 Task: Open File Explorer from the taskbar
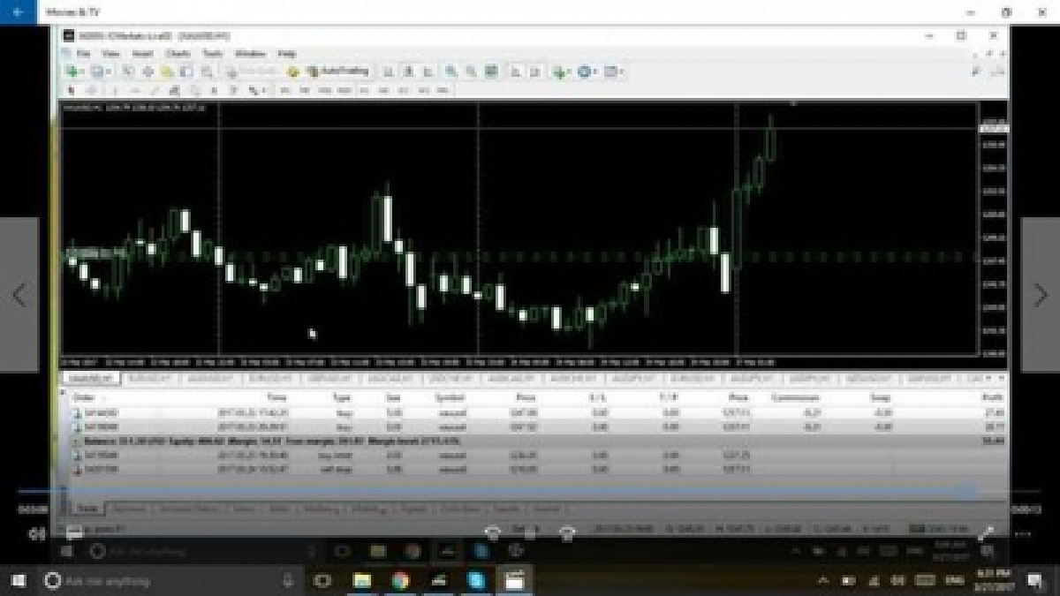point(361,581)
